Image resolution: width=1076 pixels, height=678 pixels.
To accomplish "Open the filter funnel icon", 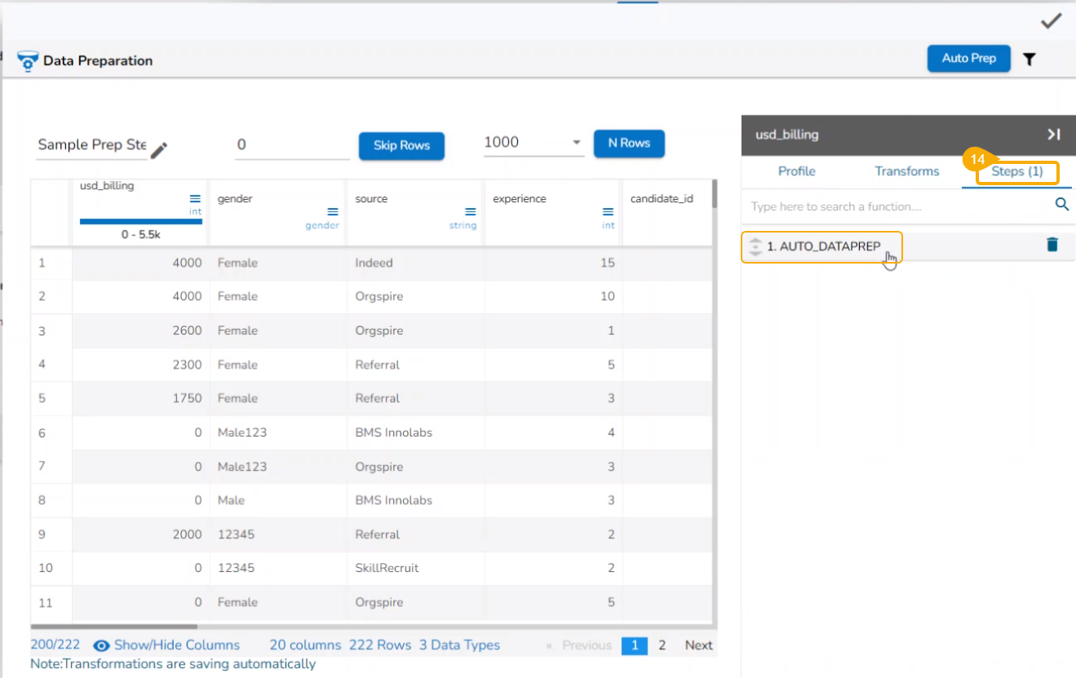I will [1030, 59].
